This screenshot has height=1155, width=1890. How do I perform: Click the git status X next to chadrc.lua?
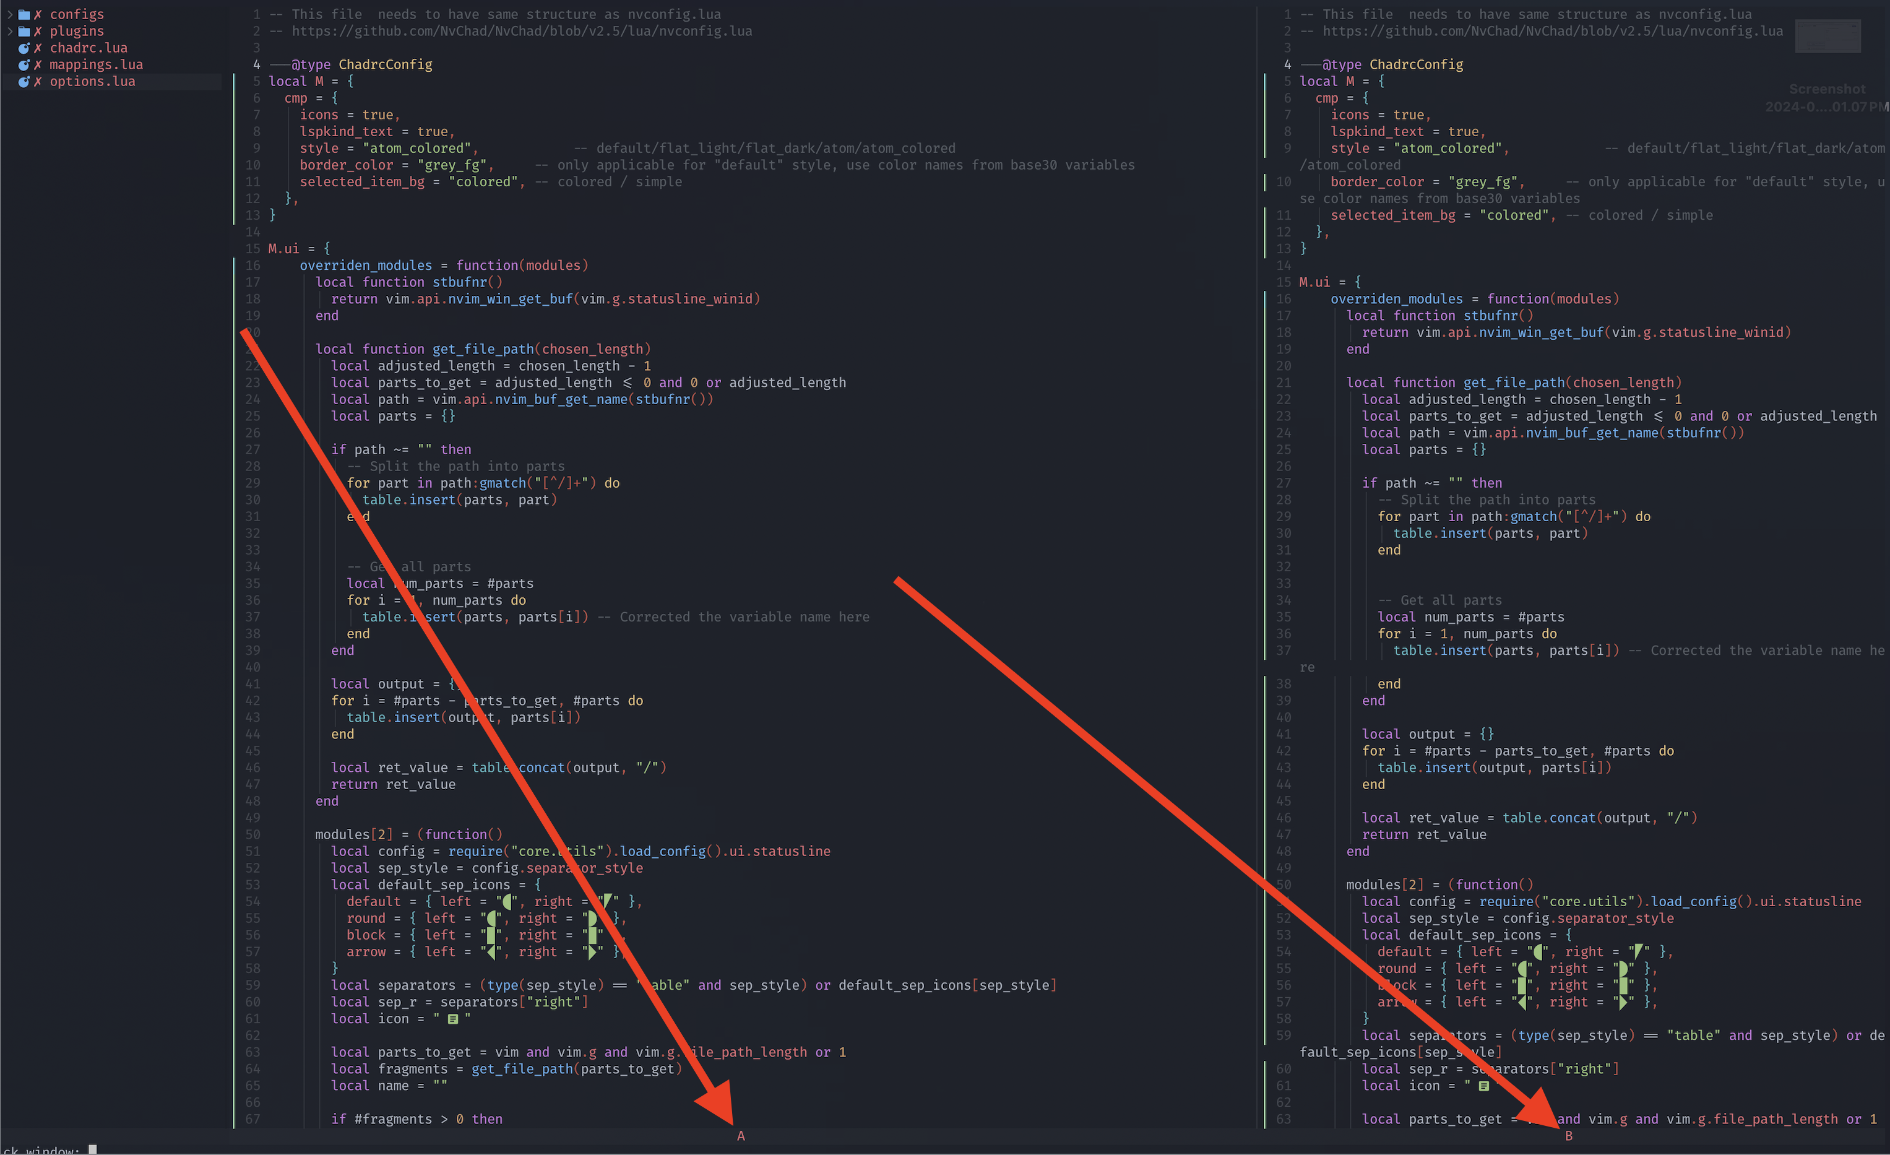click(38, 48)
